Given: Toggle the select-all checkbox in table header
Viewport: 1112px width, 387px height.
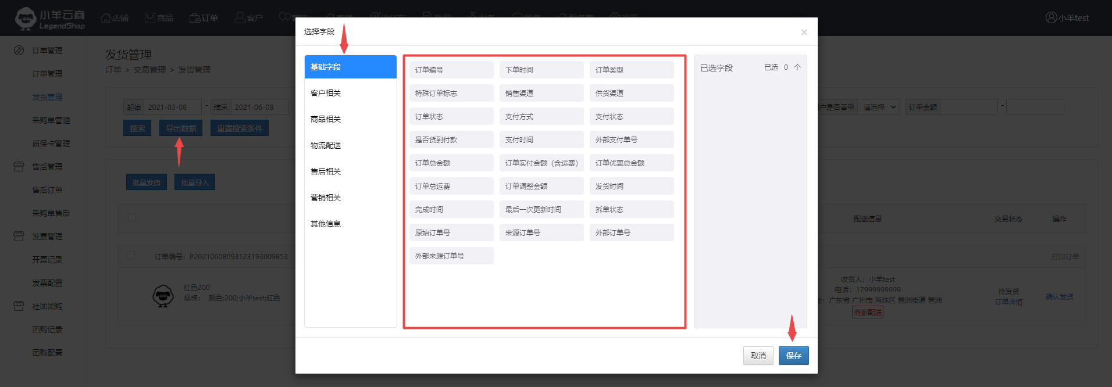Looking at the screenshot, I should (x=132, y=217).
